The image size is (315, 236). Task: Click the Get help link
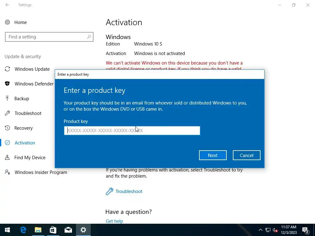pyautogui.click(x=114, y=221)
